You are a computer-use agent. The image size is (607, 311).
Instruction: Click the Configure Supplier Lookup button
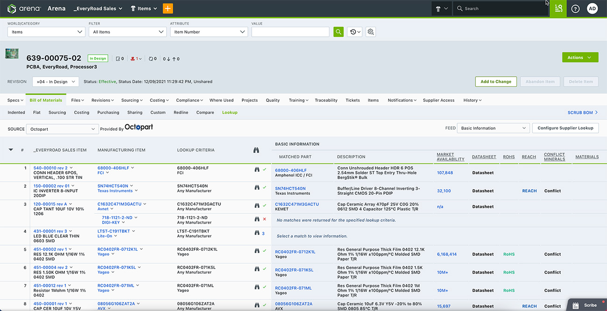pyautogui.click(x=565, y=128)
